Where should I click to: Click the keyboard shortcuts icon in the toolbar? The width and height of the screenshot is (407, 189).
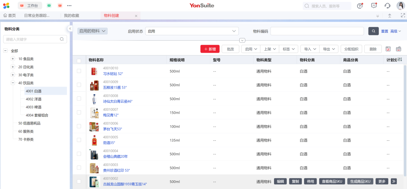coord(399,49)
